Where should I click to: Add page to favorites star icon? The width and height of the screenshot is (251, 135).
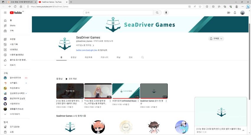click(200, 6)
